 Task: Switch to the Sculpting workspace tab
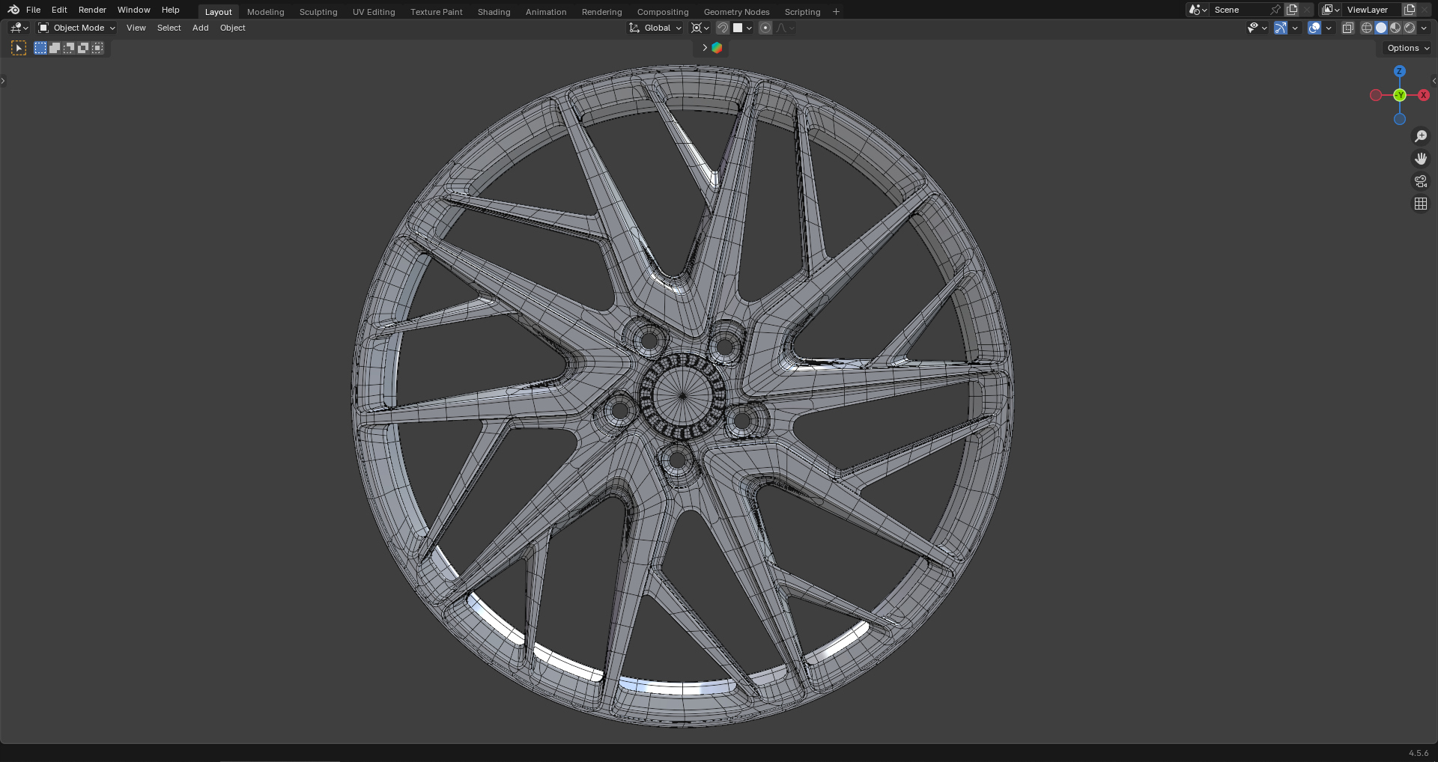[x=318, y=12]
